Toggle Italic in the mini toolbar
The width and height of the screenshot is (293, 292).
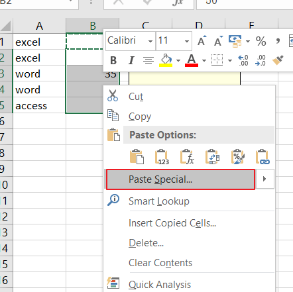(131, 60)
